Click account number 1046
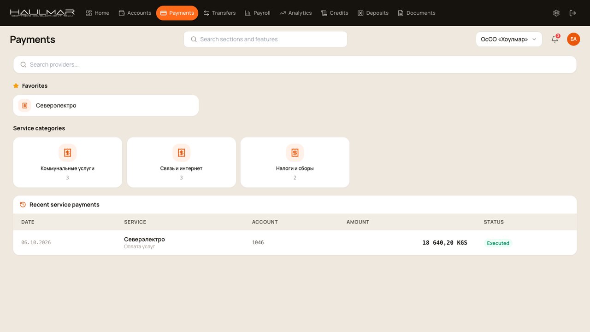 [258, 242]
